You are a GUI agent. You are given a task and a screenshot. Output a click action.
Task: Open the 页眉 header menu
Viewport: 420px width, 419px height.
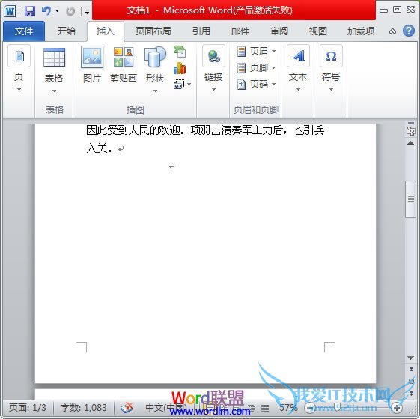tap(256, 52)
